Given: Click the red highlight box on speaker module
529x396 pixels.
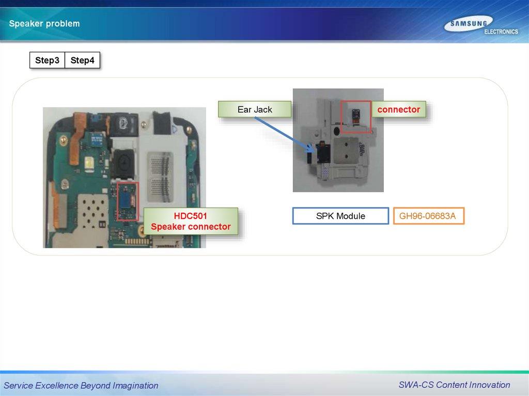Looking at the screenshot, I should (x=355, y=117).
